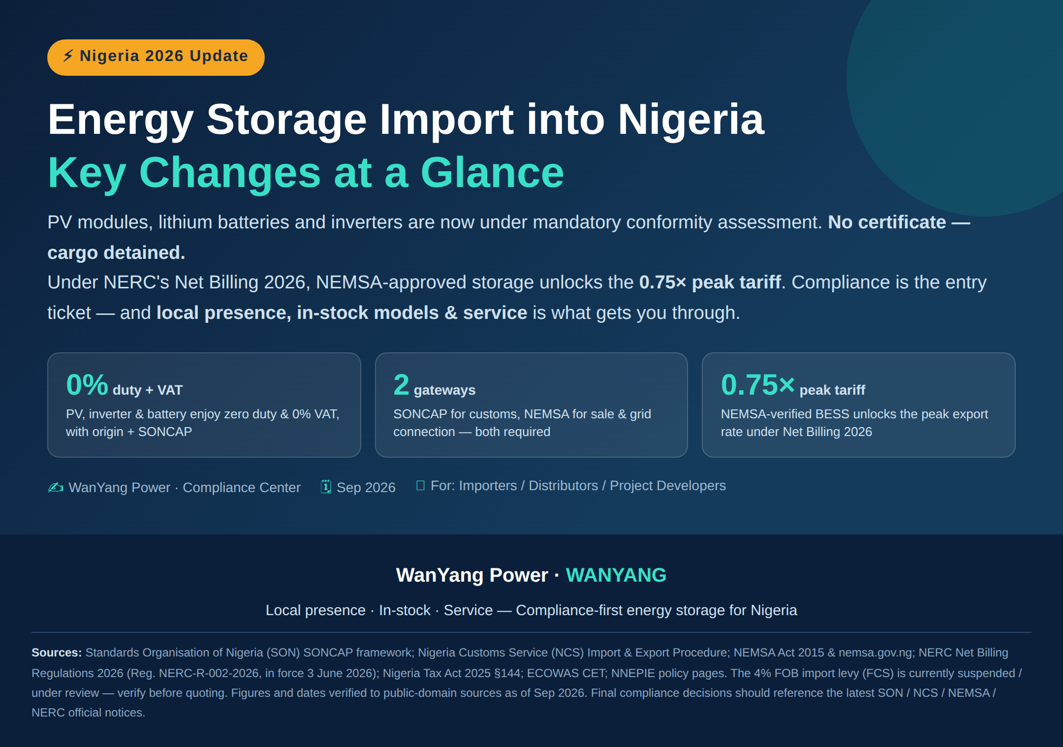Click the bold No certificate — phrase
The width and height of the screenshot is (1063, 747).
point(899,222)
